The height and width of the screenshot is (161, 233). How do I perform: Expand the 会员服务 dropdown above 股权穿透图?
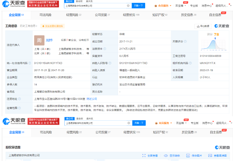(171, 123)
